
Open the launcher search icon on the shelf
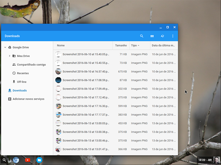pyautogui.click(x=4, y=160)
